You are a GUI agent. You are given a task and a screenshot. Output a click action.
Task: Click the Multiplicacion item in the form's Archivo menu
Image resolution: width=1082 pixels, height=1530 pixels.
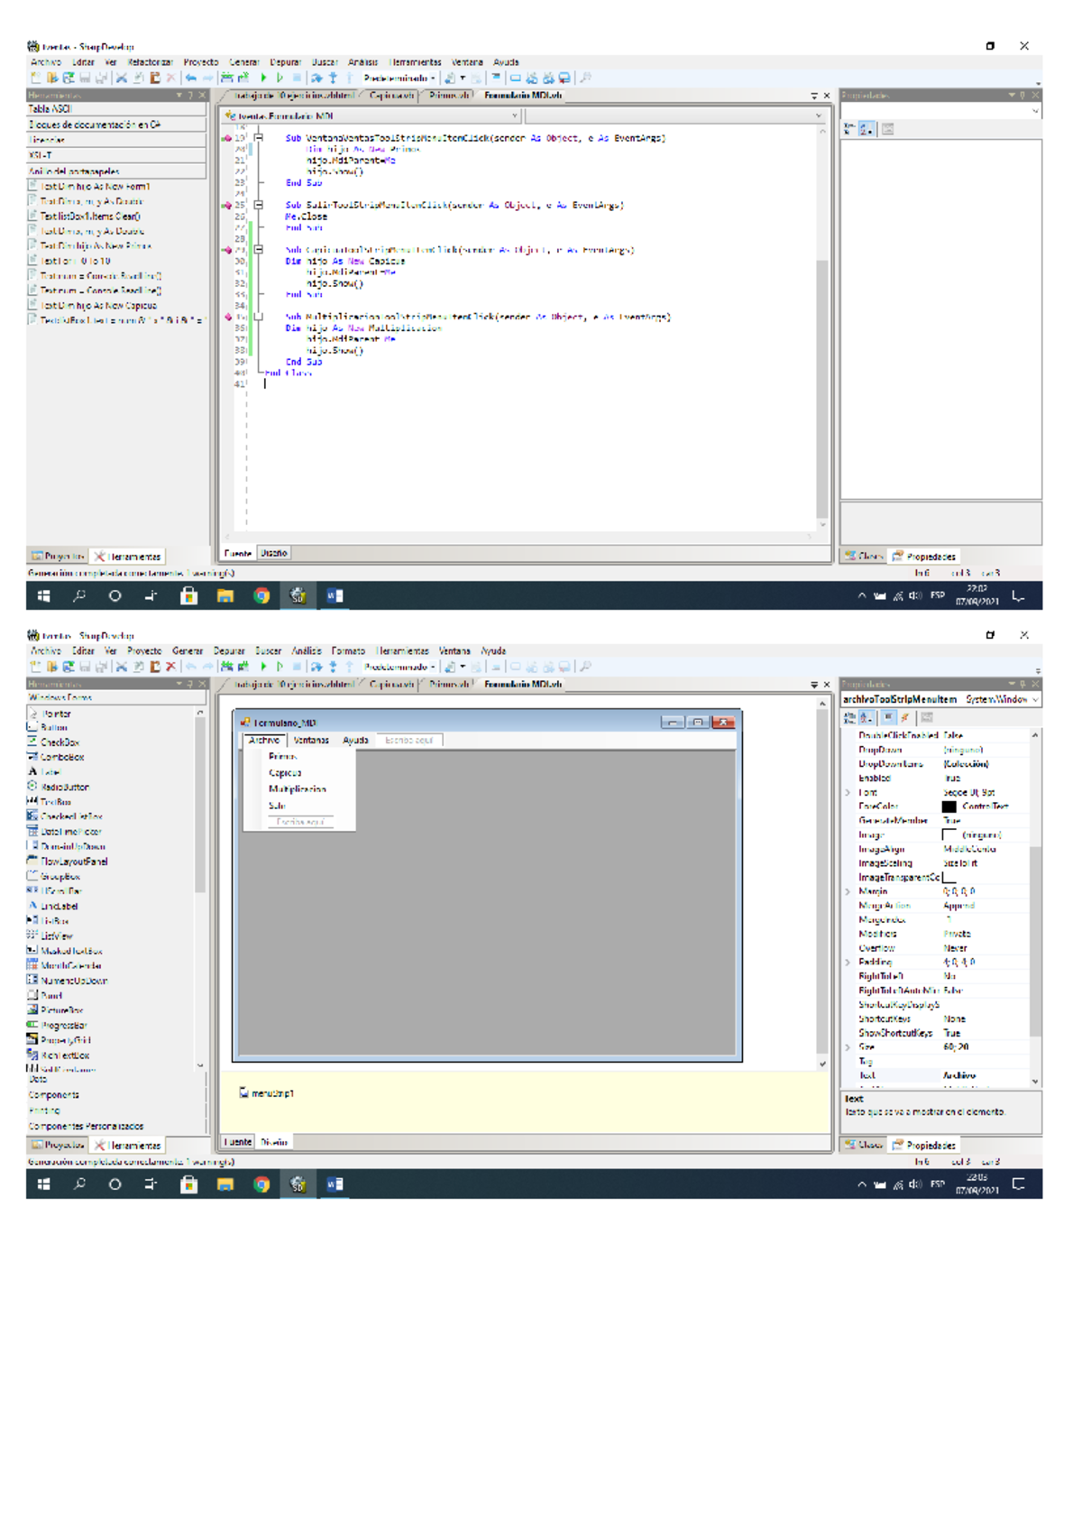pos(298,789)
